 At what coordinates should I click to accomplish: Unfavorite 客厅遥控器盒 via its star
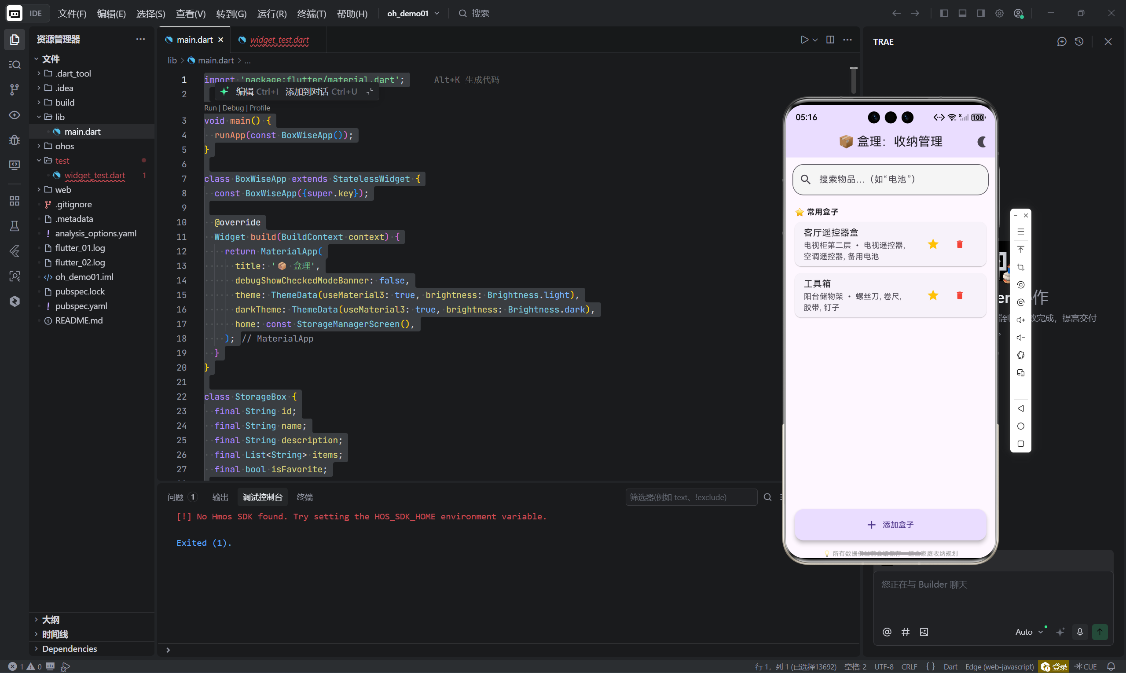tap(932, 245)
